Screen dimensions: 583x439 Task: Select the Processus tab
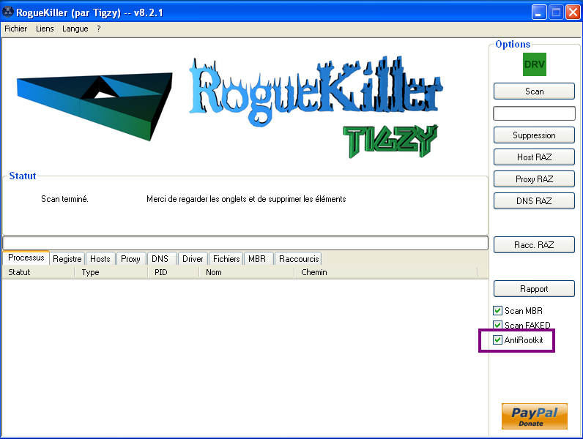tap(26, 258)
